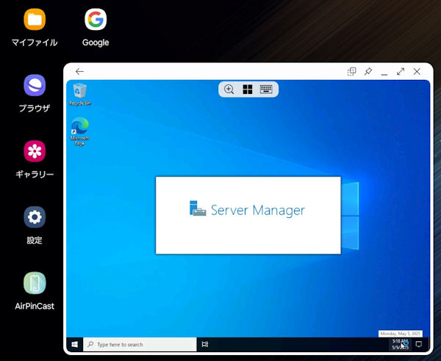The image size is (441, 361).
Task: Click the taskbar search box
Action: (140, 344)
